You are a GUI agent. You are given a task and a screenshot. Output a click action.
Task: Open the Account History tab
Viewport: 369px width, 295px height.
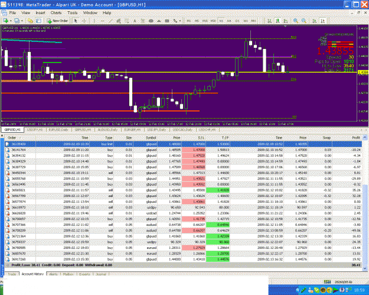pos(32,274)
